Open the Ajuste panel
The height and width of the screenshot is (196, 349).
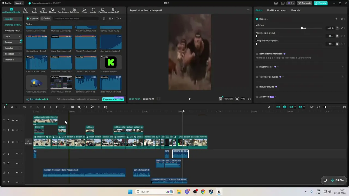tap(93, 10)
